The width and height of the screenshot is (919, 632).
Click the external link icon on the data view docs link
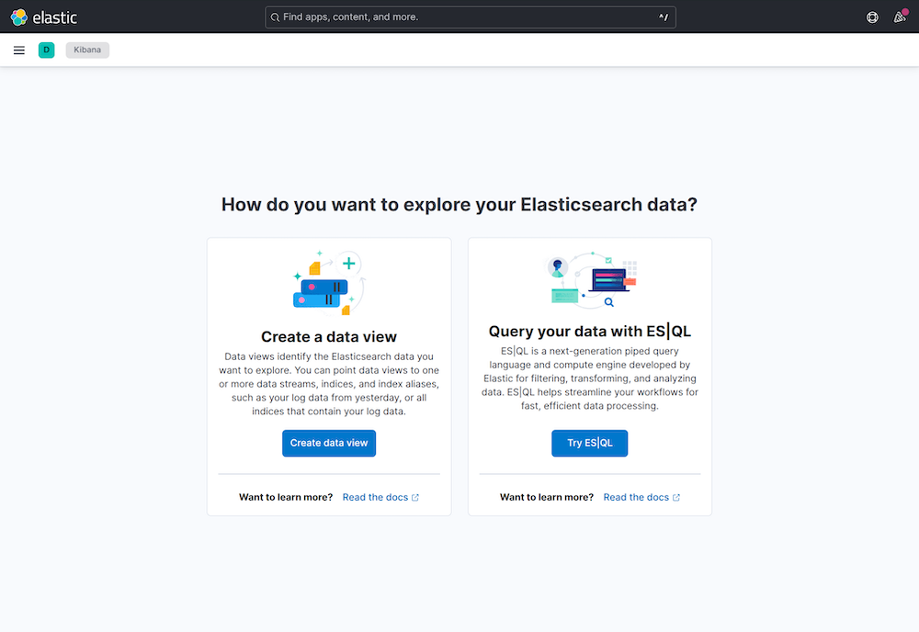click(415, 497)
